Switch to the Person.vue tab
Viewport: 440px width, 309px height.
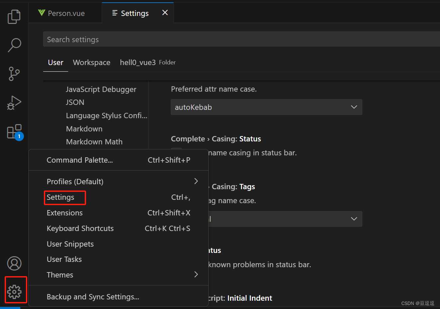(65, 13)
